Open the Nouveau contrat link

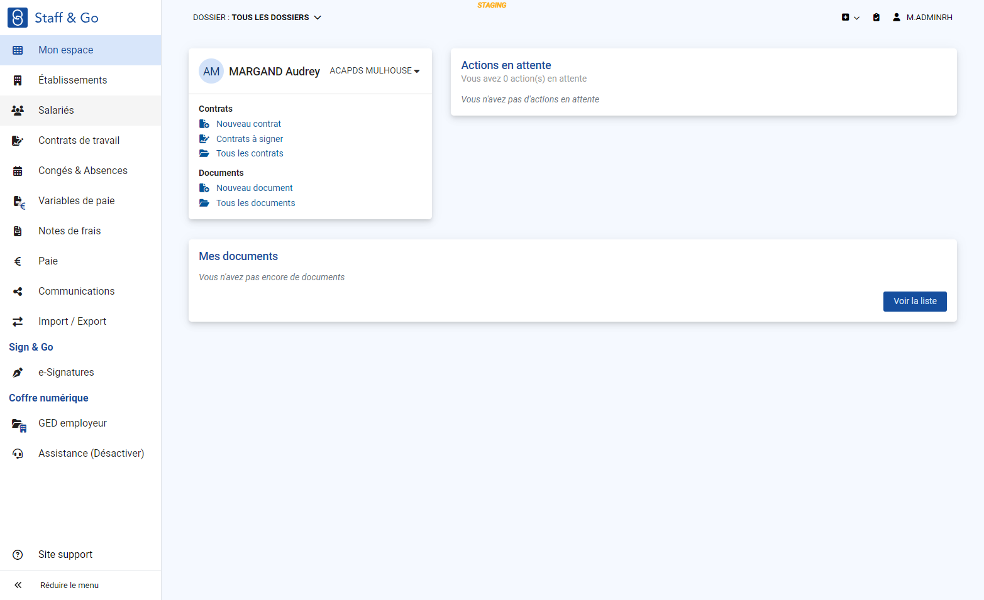click(x=248, y=124)
